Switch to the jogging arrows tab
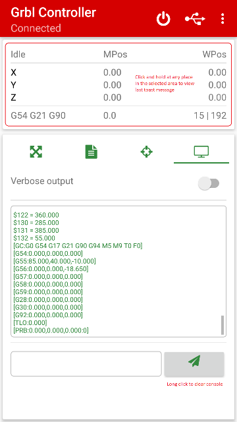 tap(36, 152)
